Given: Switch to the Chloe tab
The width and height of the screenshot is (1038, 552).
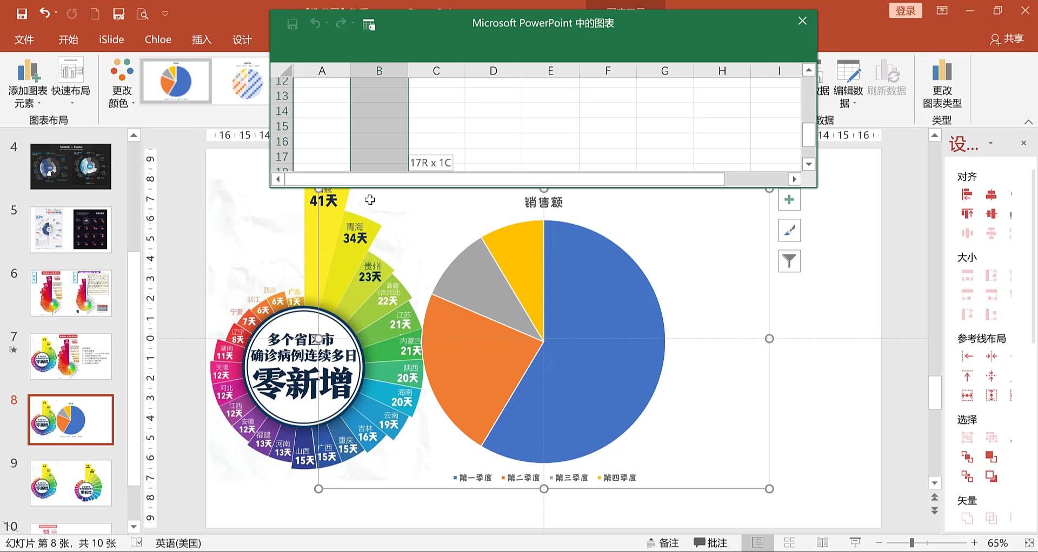Looking at the screenshot, I should (158, 39).
